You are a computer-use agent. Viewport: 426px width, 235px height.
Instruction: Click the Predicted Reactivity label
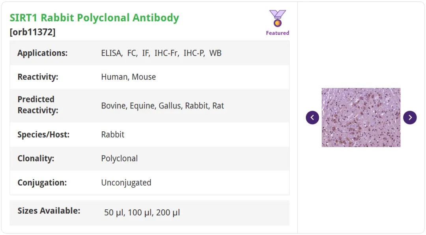coord(38,105)
